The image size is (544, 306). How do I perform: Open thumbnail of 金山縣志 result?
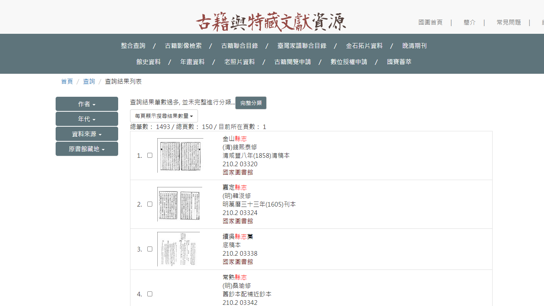tap(180, 155)
